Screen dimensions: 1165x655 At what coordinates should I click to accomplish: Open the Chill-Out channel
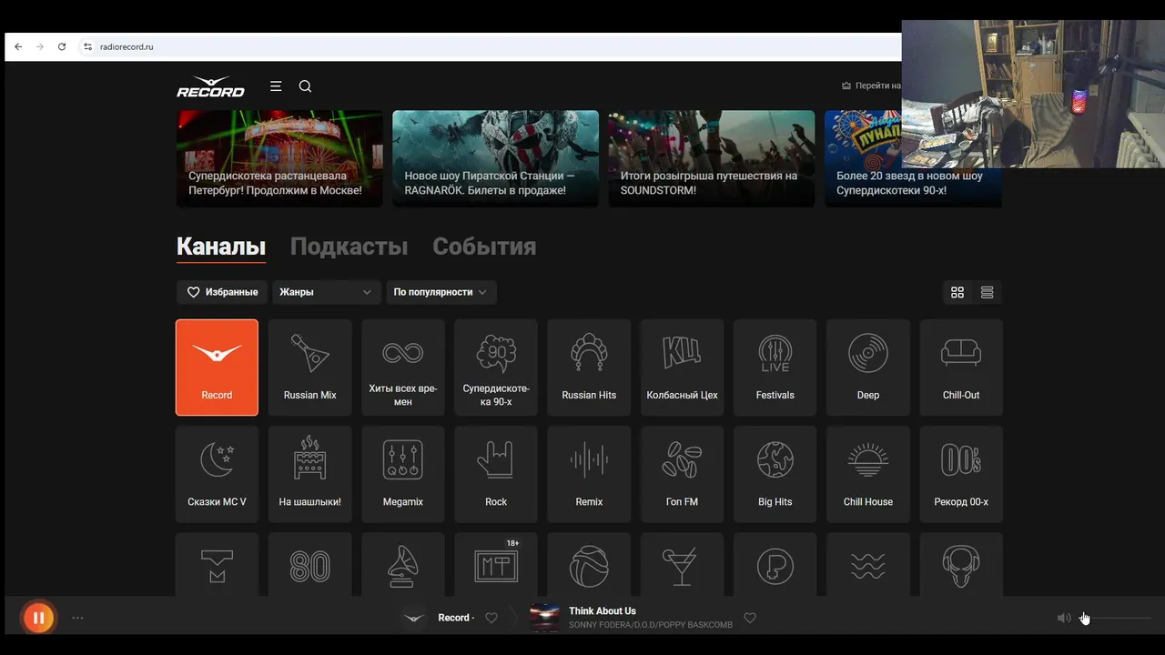961,368
